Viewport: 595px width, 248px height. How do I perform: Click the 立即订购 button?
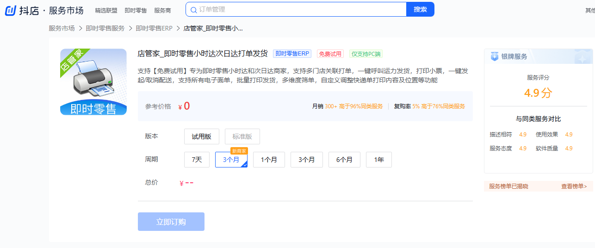pyautogui.click(x=171, y=222)
